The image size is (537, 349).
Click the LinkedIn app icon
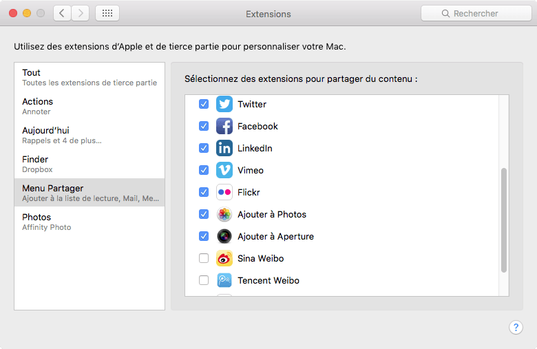(224, 148)
